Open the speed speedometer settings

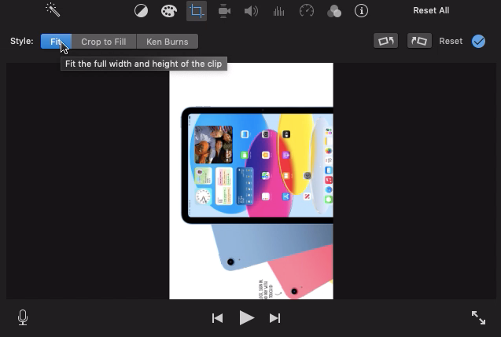[x=307, y=11]
